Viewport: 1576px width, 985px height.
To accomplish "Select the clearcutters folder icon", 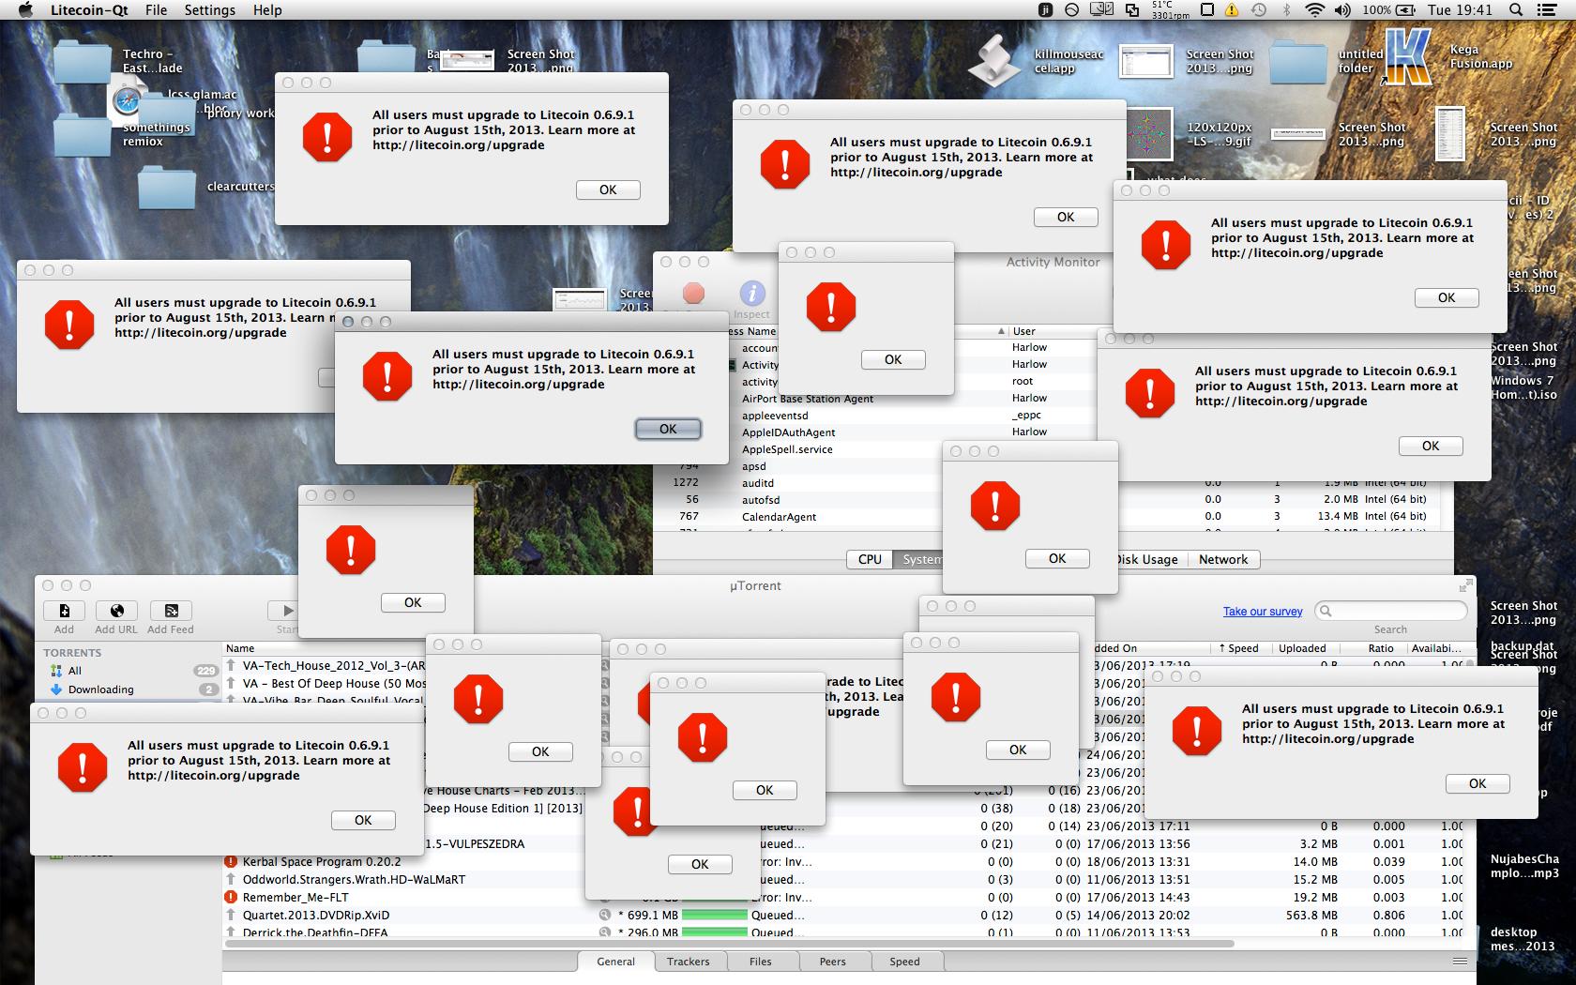I will click(166, 188).
